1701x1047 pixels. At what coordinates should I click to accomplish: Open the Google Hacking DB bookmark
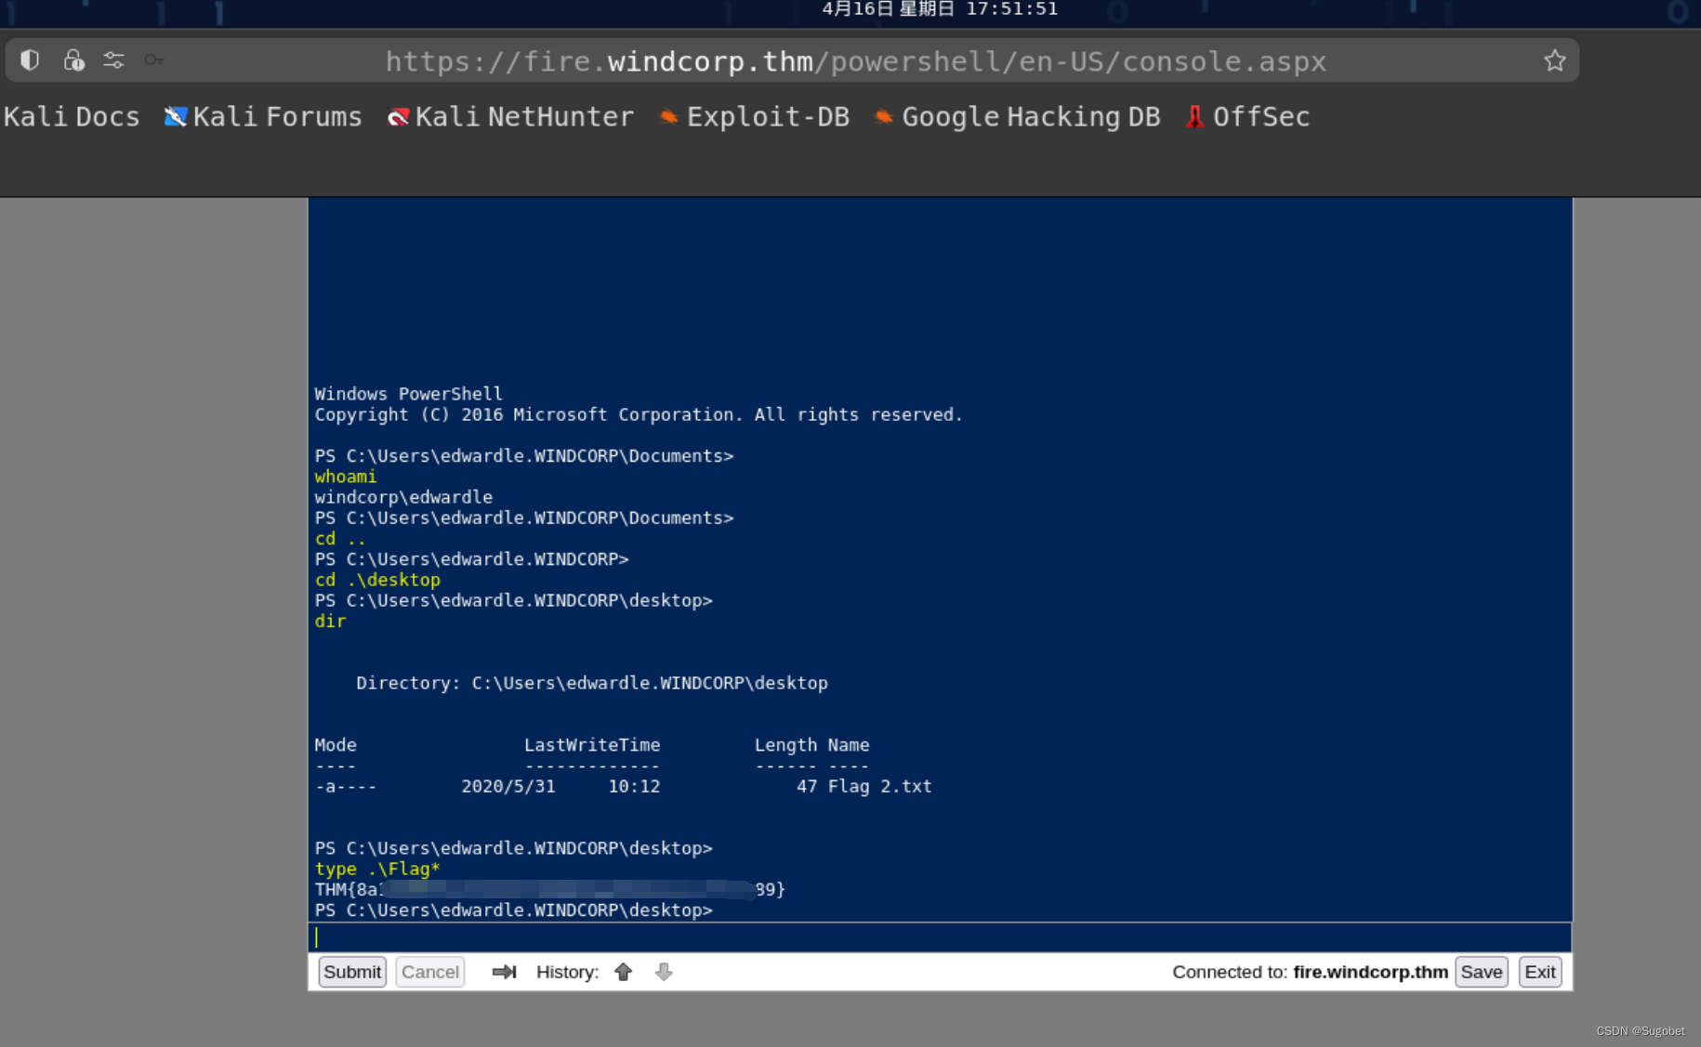[x=1017, y=117]
